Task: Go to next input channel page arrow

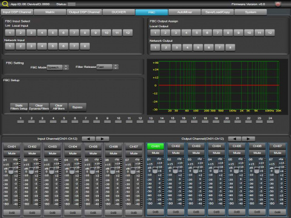Action: [102, 139]
